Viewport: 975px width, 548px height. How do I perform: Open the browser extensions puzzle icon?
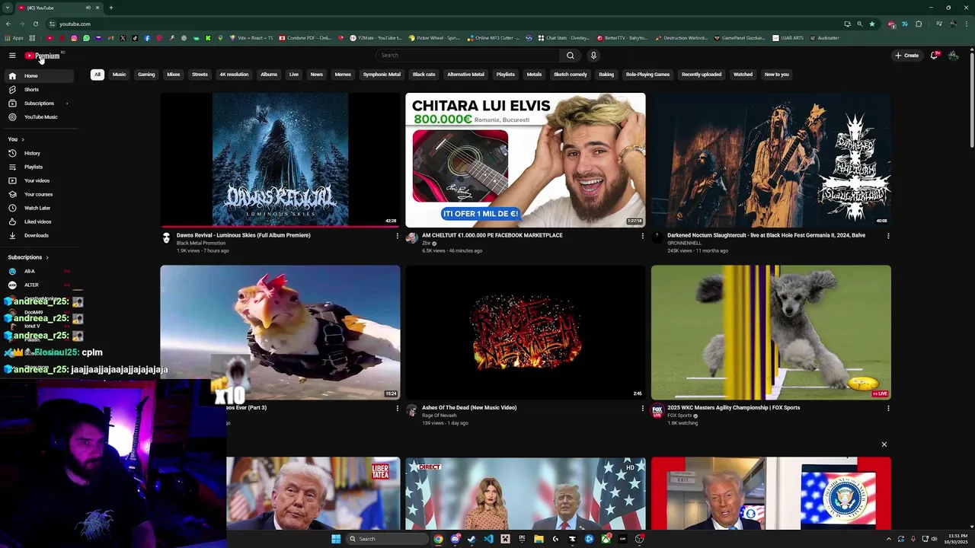[x=919, y=24]
